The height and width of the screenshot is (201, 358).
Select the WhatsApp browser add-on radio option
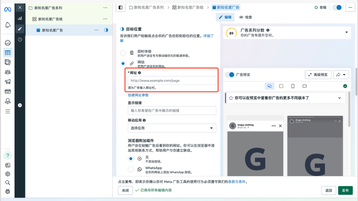pos(131,170)
